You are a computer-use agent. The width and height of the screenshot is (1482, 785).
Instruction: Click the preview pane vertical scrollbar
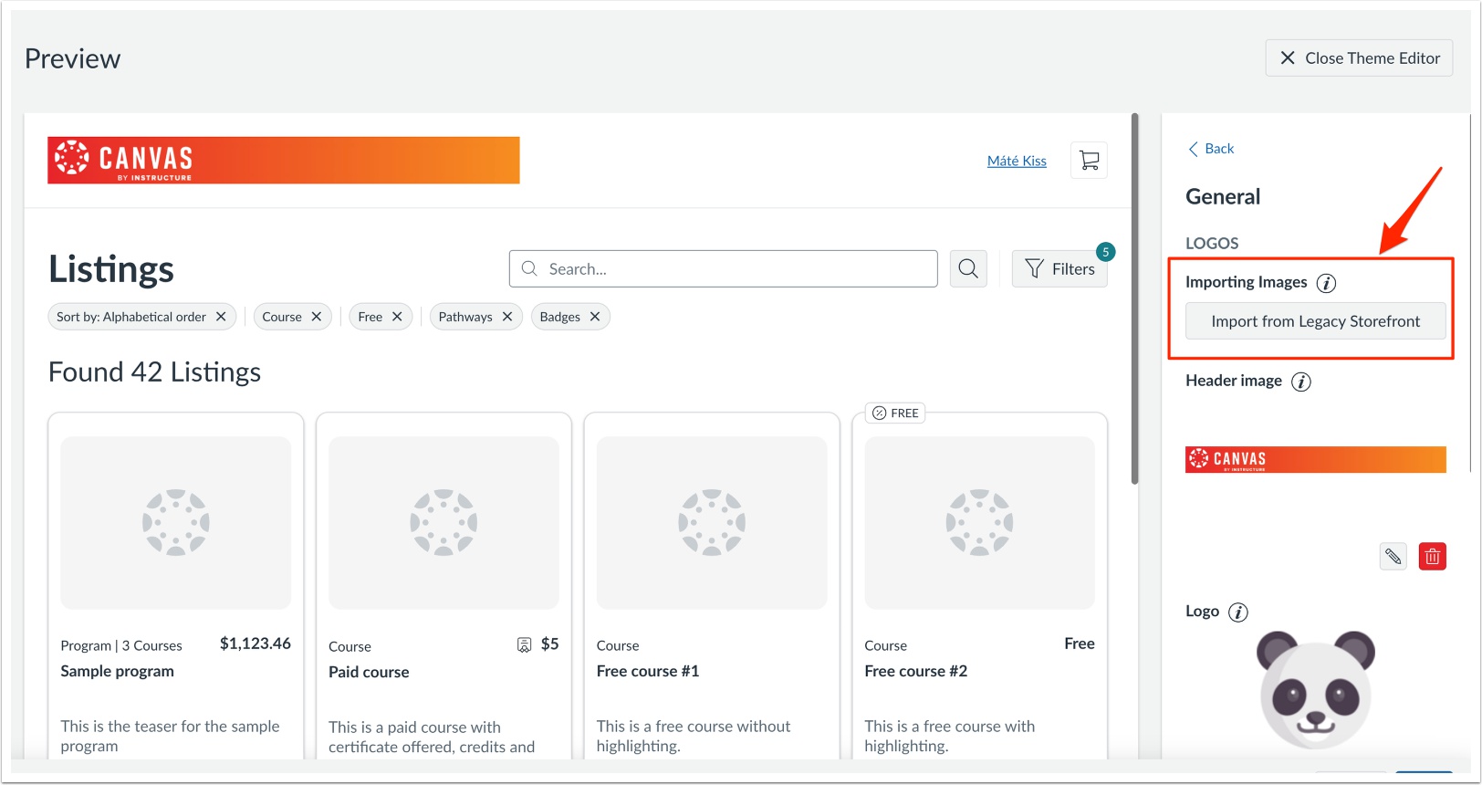click(1135, 299)
